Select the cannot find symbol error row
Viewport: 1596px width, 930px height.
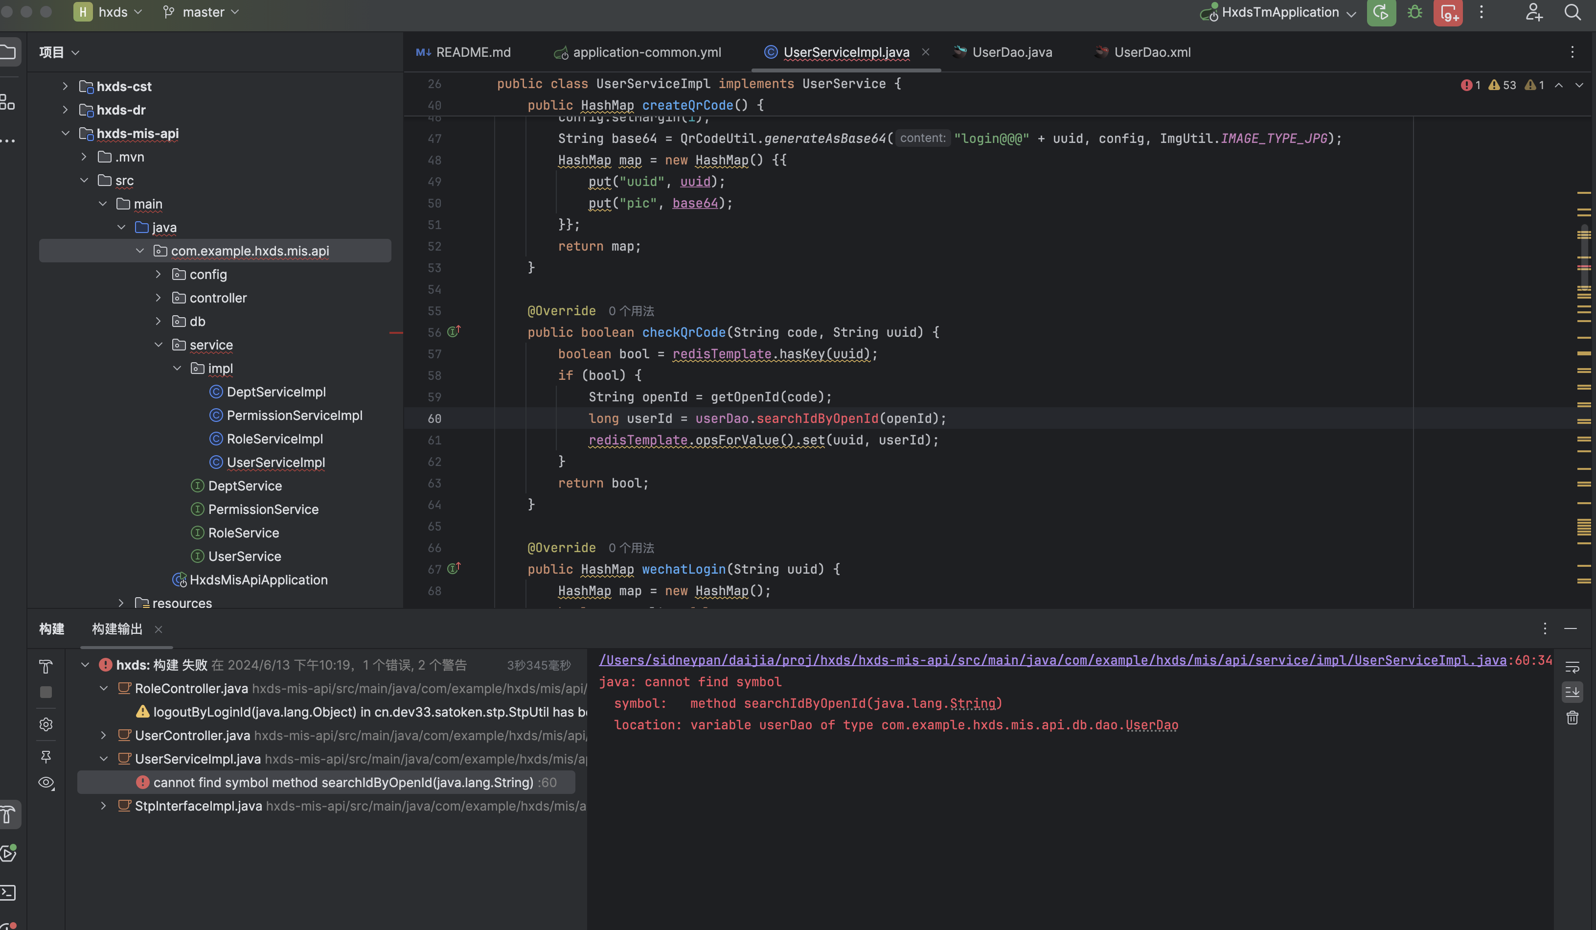tap(326, 782)
